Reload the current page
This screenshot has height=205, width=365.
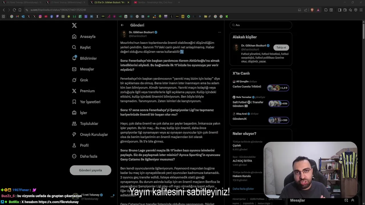click(14, 10)
